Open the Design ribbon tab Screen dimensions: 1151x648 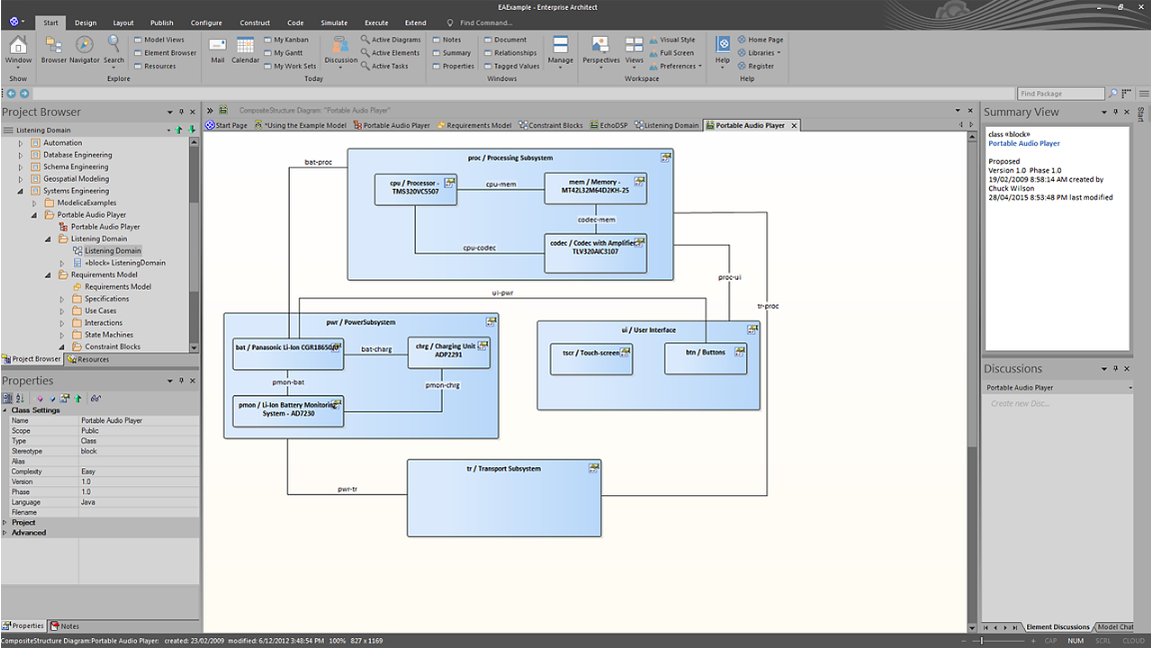pos(85,23)
